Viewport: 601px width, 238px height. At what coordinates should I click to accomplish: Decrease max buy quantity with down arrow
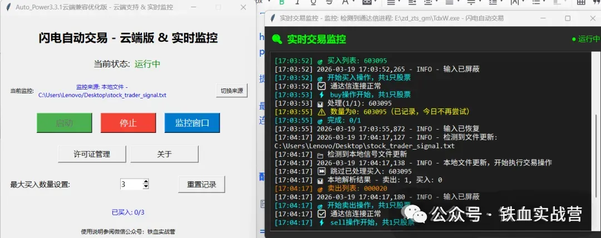tap(146, 187)
